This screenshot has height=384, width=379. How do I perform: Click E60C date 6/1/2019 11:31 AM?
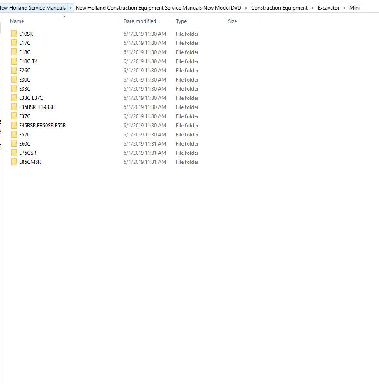tap(145, 144)
